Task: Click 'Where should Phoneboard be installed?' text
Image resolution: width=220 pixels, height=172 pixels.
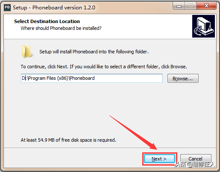Action: tap(61, 28)
